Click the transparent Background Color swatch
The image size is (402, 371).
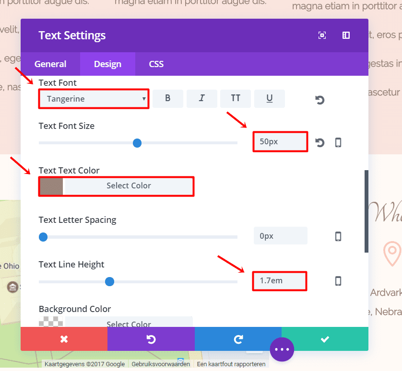[x=51, y=322]
